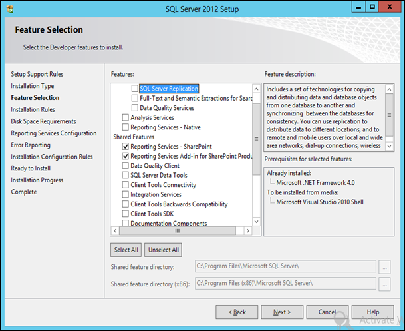
Task: Uncheck Reporting Services Add-in for SharePoint
Action: (x=125, y=156)
